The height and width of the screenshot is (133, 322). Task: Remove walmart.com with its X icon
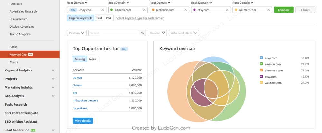[268, 10]
